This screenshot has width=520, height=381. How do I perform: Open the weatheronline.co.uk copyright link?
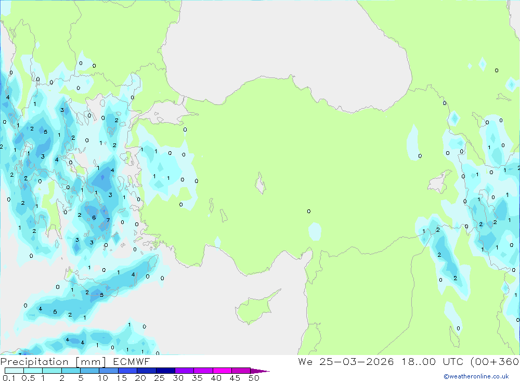476,376
